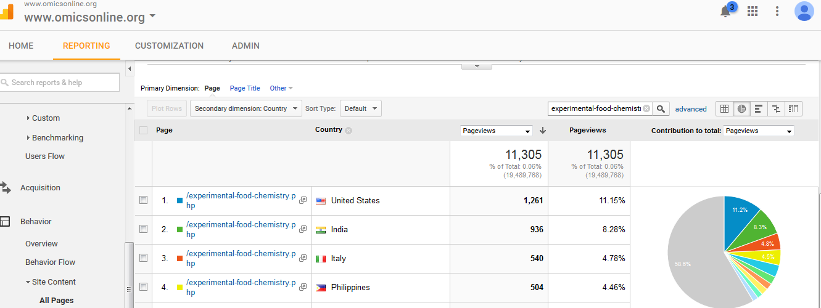The width and height of the screenshot is (821, 308).
Task: Open the Behavior Overview report
Action: [x=41, y=244]
